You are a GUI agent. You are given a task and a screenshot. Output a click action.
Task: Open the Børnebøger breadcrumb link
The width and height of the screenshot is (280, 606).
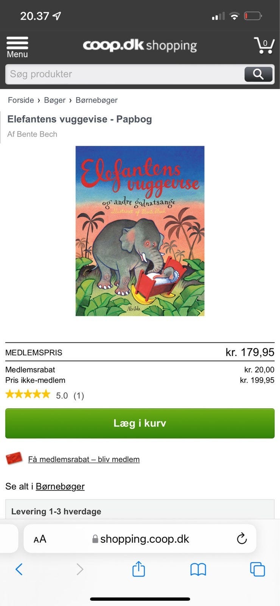pos(96,100)
